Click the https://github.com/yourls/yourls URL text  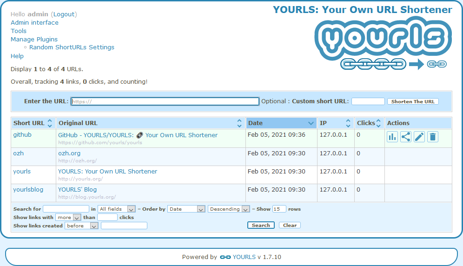point(100,142)
